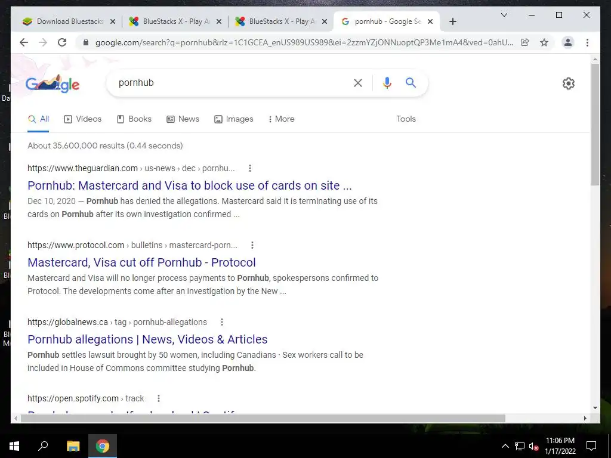
Task: Open network status in system tray
Action: [x=520, y=446]
